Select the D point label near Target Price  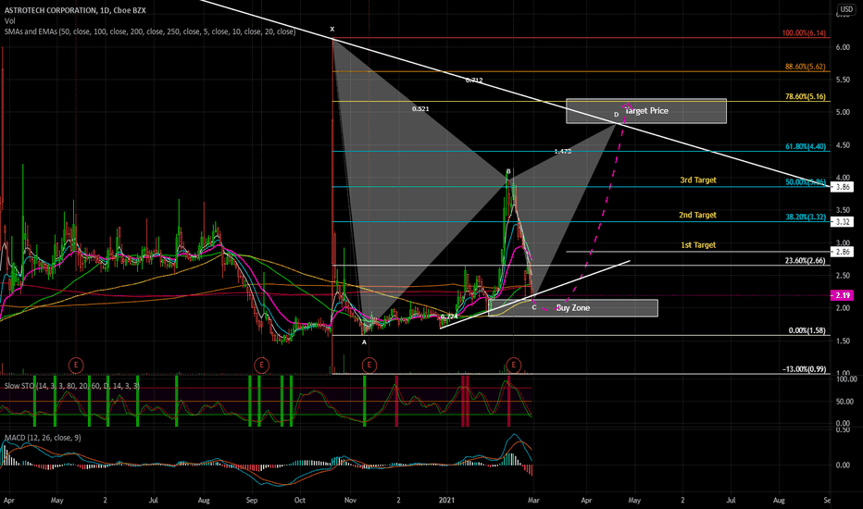pos(617,115)
